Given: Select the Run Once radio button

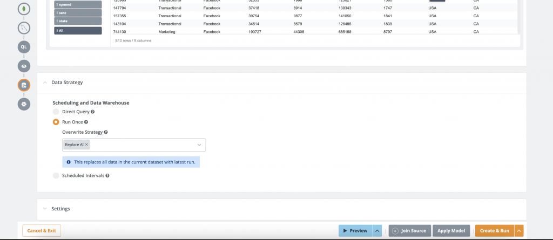Looking at the screenshot, I should point(56,122).
